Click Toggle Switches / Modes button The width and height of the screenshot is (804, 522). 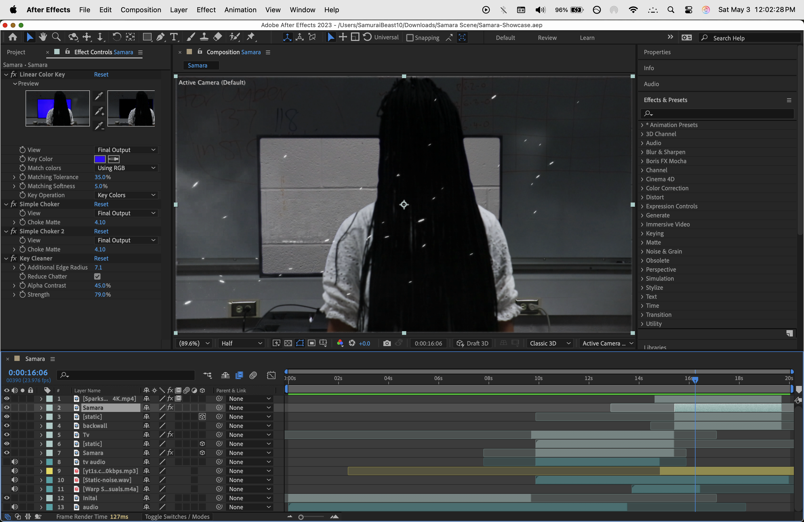[177, 517]
